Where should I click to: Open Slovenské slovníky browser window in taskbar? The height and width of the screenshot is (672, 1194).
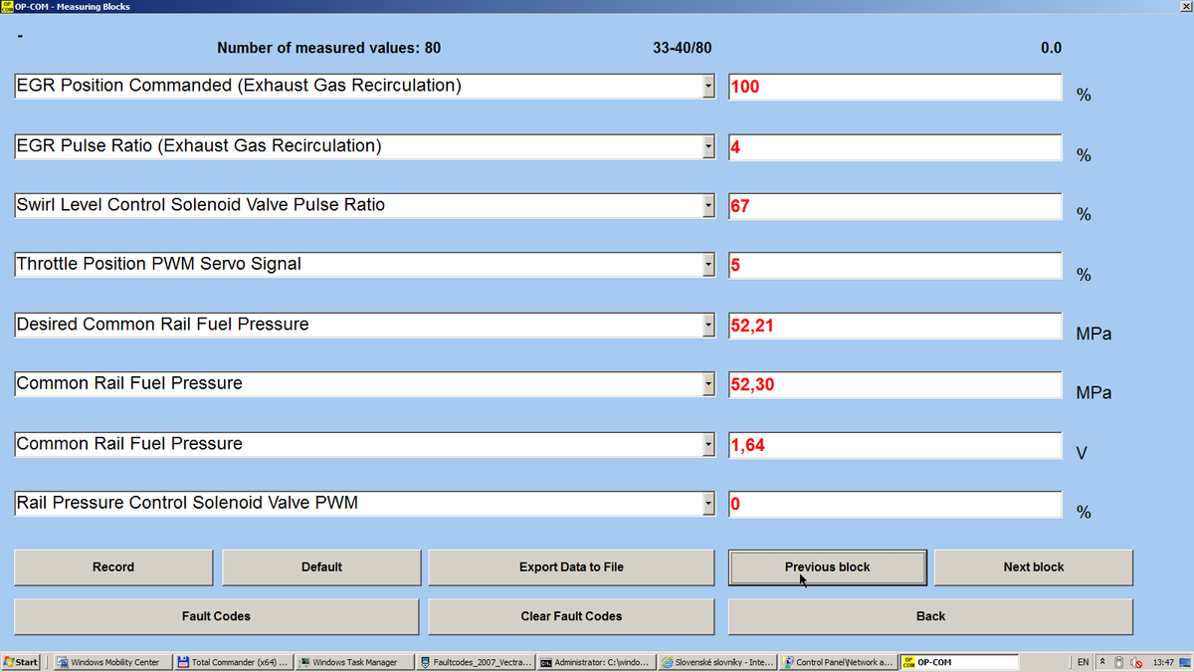(715, 662)
